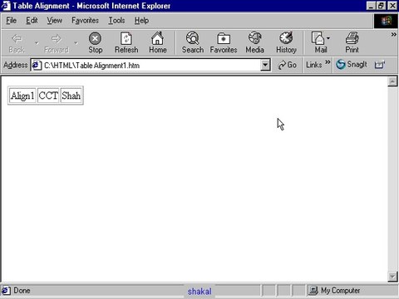Go to the Home page
Image resolution: width=399 pixels, height=299 pixels.
pos(158,42)
